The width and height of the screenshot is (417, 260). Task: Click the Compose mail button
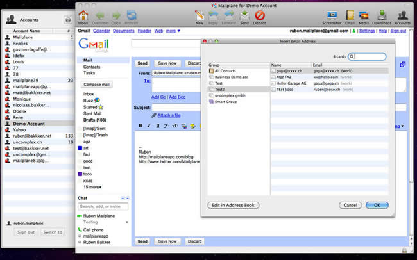(x=96, y=85)
